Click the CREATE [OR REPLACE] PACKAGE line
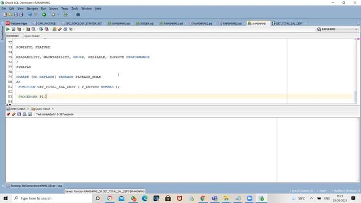This screenshot has height=203, width=361. pos(59,77)
